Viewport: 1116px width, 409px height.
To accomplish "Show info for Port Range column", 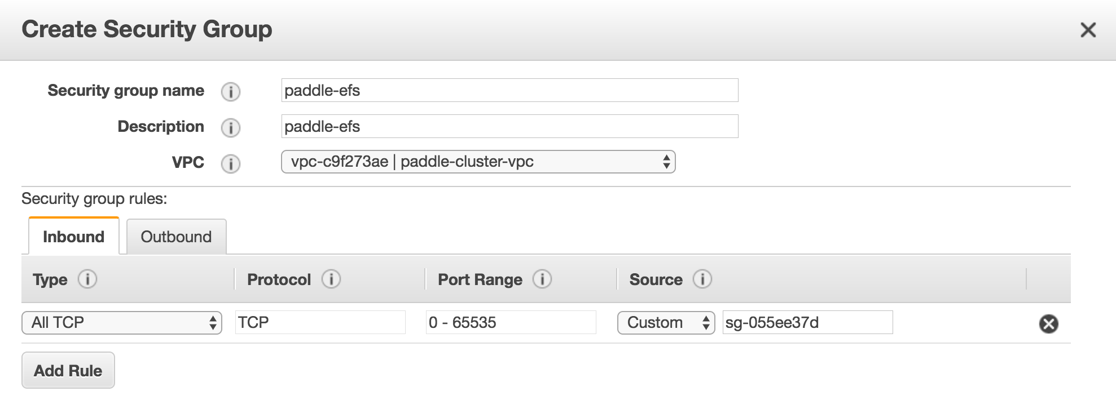I will [542, 279].
